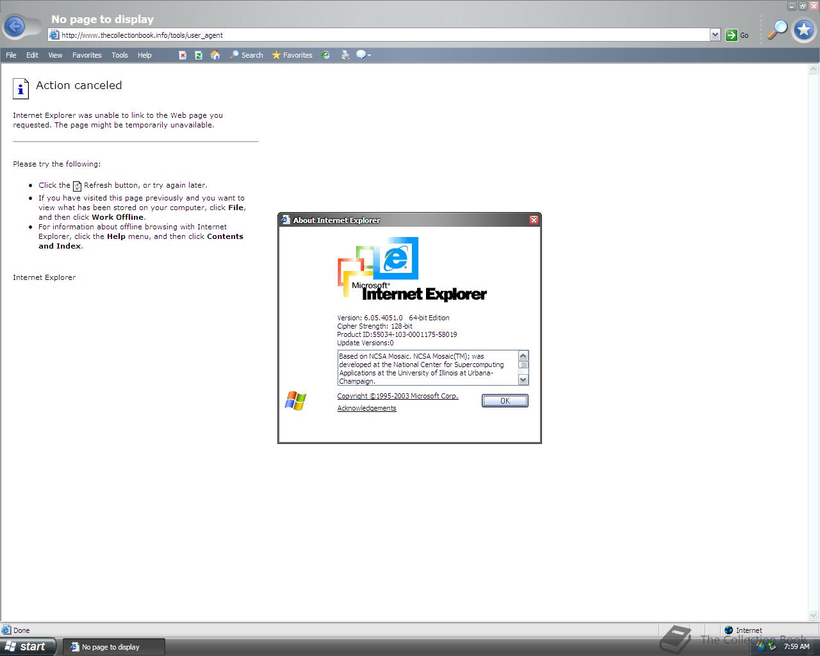The image size is (820, 656).
Task: Open the File menu
Action: [x=11, y=55]
